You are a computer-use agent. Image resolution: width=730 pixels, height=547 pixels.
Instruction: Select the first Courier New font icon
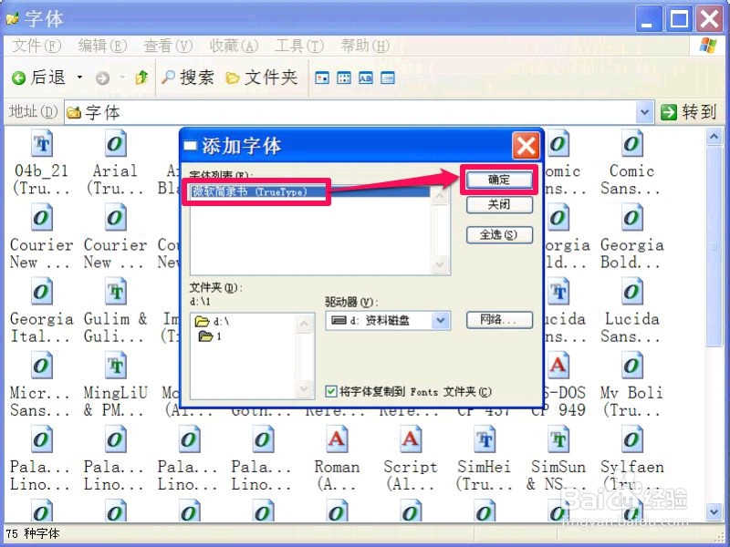point(41,218)
